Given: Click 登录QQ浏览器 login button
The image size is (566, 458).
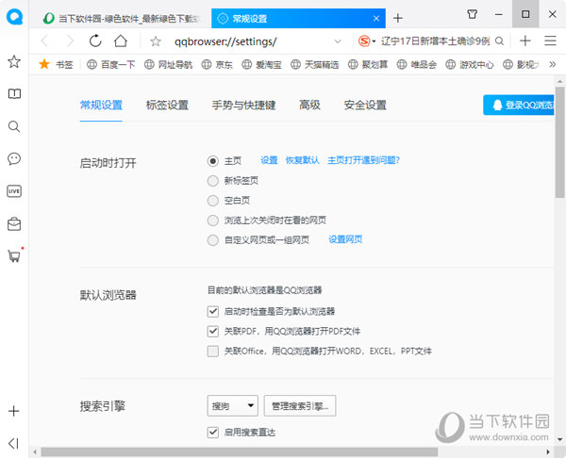Looking at the screenshot, I should coord(519,105).
